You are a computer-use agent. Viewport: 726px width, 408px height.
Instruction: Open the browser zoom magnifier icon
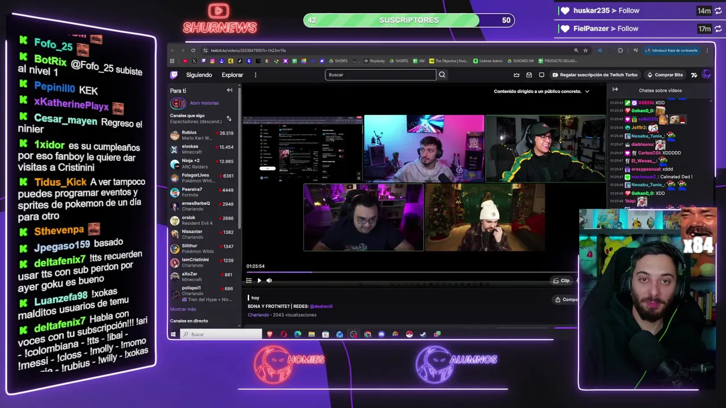click(x=576, y=50)
